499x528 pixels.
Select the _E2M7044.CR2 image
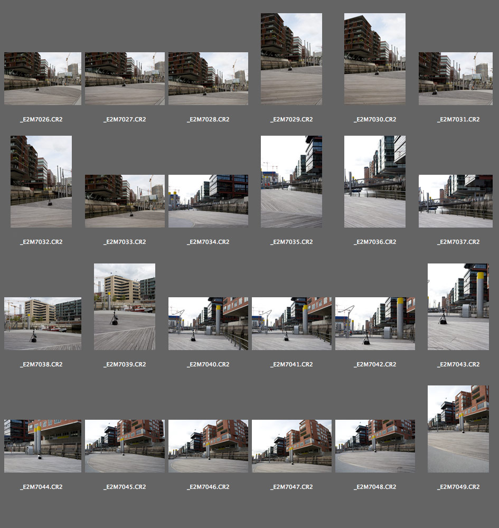[x=42, y=446]
